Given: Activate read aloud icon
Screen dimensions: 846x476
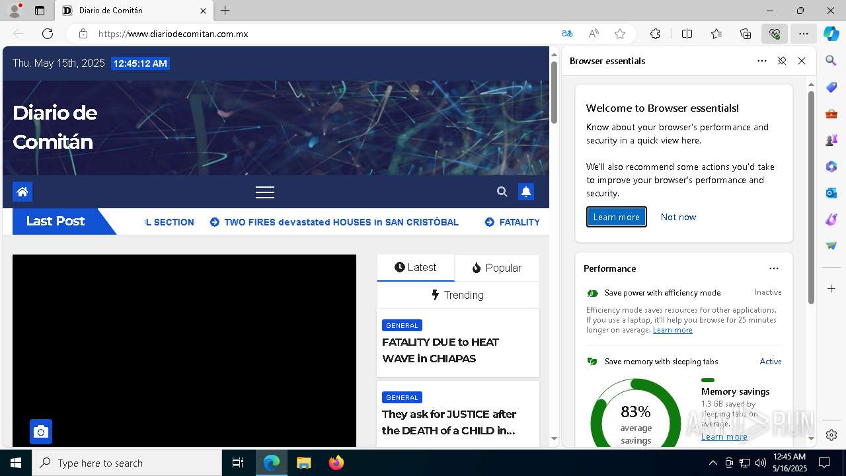Looking at the screenshot, I should tap(594, 34).
